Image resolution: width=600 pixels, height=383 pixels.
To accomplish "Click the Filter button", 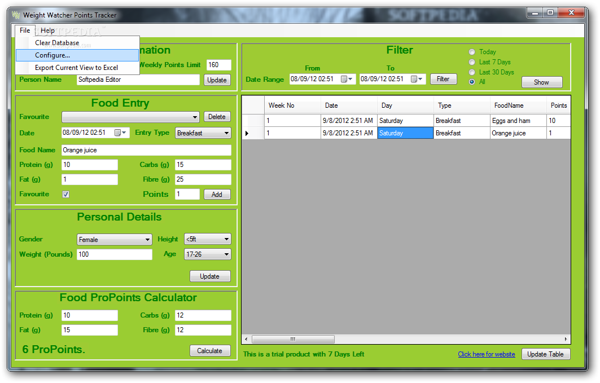I will tap(443, 79).
